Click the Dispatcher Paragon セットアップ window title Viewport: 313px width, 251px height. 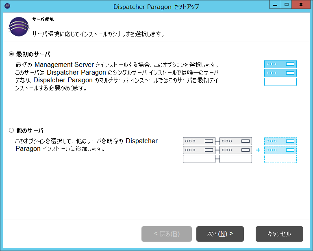(x=156, y=6)
